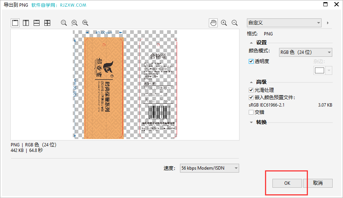
Task: Collapse the 高级 section
Action: click(251, 82)
